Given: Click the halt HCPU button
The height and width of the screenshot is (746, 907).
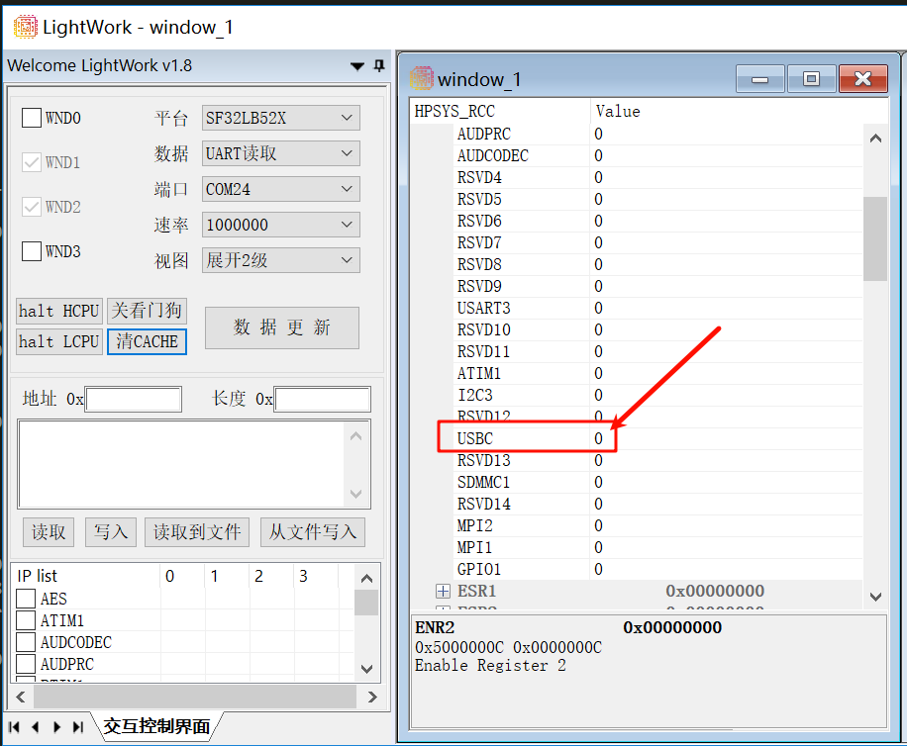Looking at the screenshot, I should (59, 311).
